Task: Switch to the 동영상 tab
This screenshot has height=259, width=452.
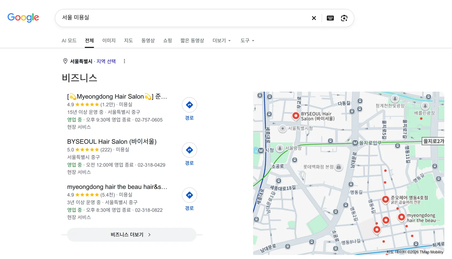Action: 148,41
